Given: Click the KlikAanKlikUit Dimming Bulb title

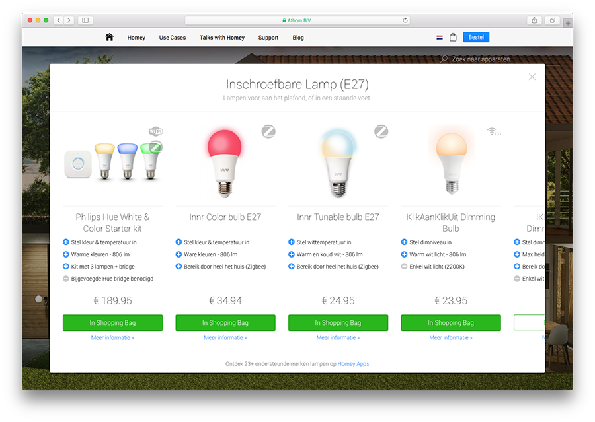Looking at the screenshot, I should (451, 223).
